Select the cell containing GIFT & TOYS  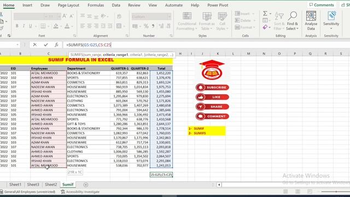tap(88, 124)
